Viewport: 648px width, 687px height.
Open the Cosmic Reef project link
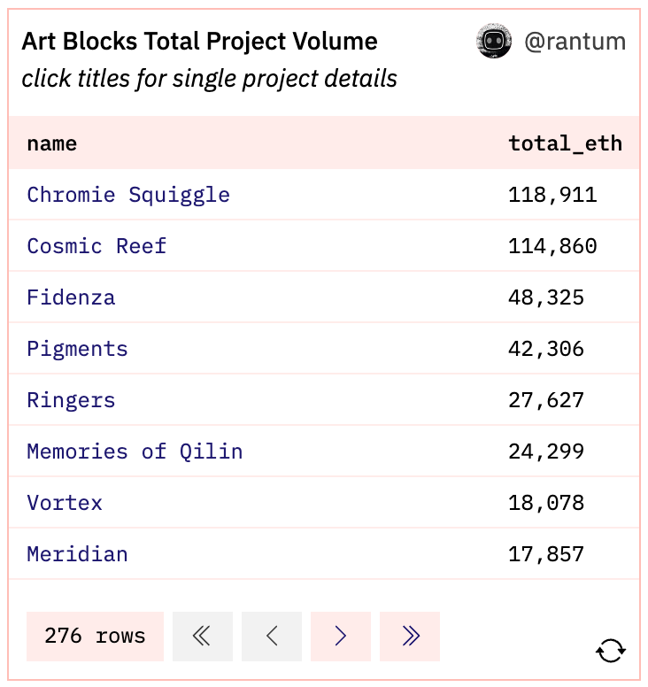[96, 246]
